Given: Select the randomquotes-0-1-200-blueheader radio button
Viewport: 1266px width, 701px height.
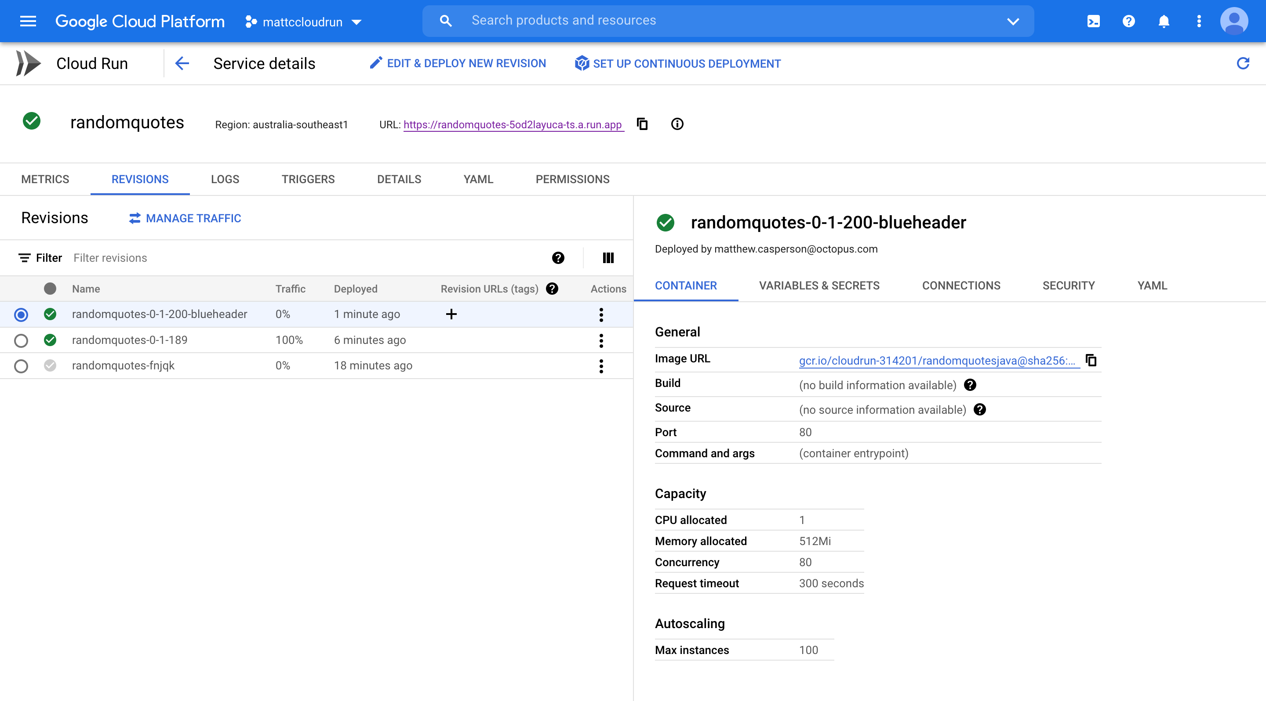Looking at the screenshot, I should click(x=21, y=314).
